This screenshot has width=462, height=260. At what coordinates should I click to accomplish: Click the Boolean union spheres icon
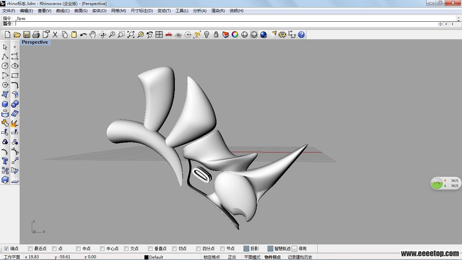pos(15,104)
